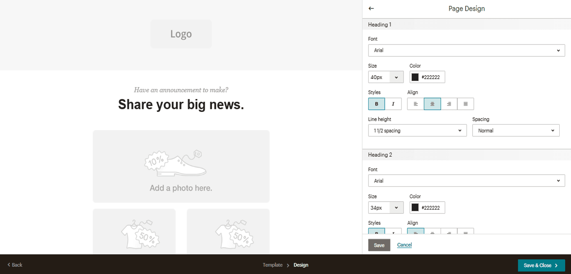Edit Heading 1 color hex value field
The image size is (571, 274).
[431, 77]
